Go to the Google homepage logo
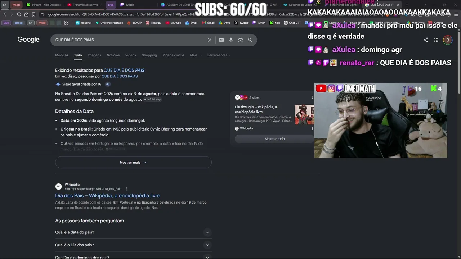This screenshot has width=461, height=259. pyautogui.click(x=28, y=40)
